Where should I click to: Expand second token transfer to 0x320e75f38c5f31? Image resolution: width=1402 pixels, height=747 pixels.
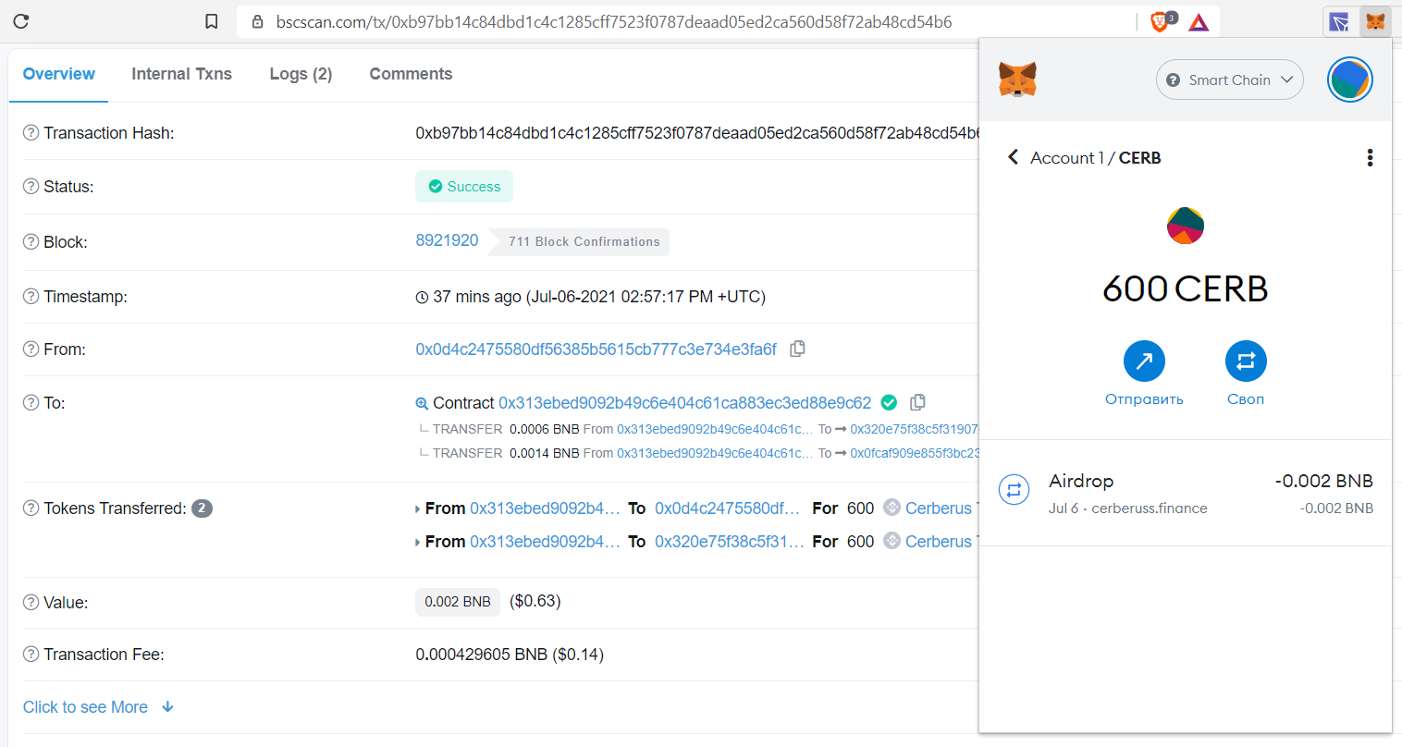pyautogui.click(x=418, y=542)
